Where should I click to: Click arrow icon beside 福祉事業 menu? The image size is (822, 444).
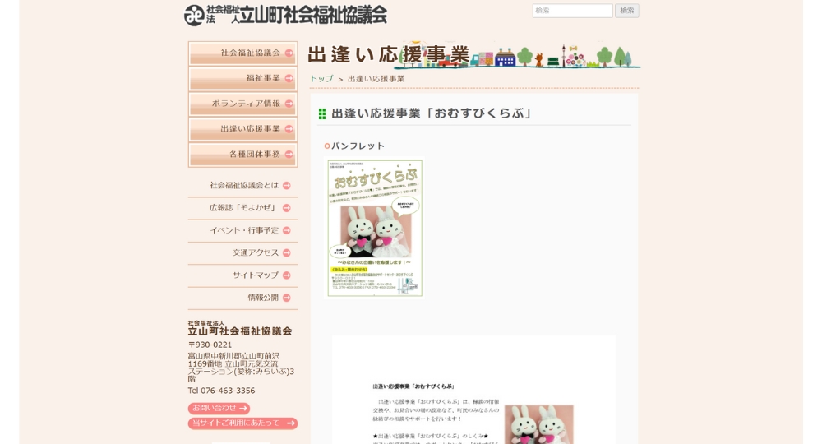[x=289, y=79]
